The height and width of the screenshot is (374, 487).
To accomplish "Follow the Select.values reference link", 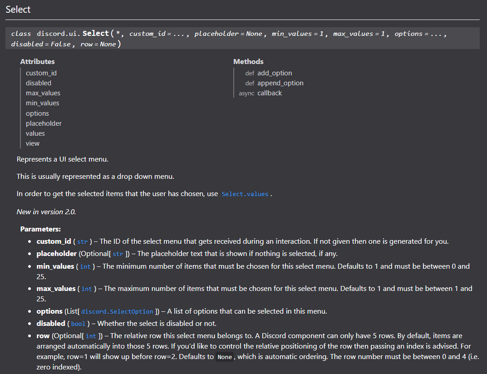I will click(245, 194).
